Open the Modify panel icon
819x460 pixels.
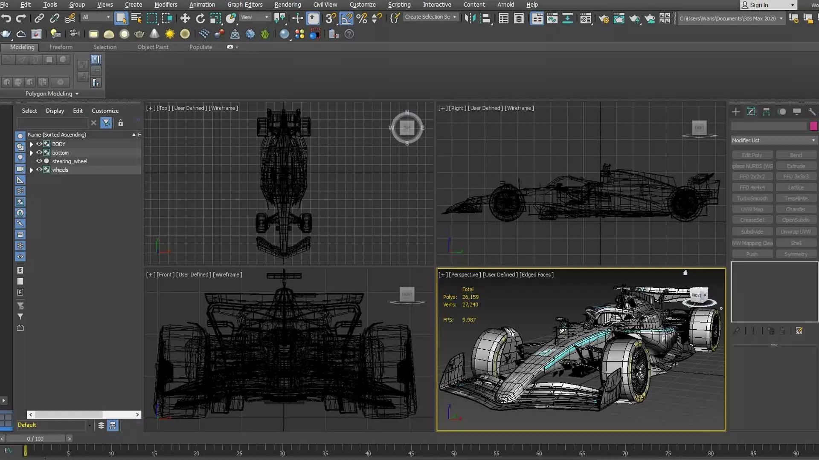751,112
